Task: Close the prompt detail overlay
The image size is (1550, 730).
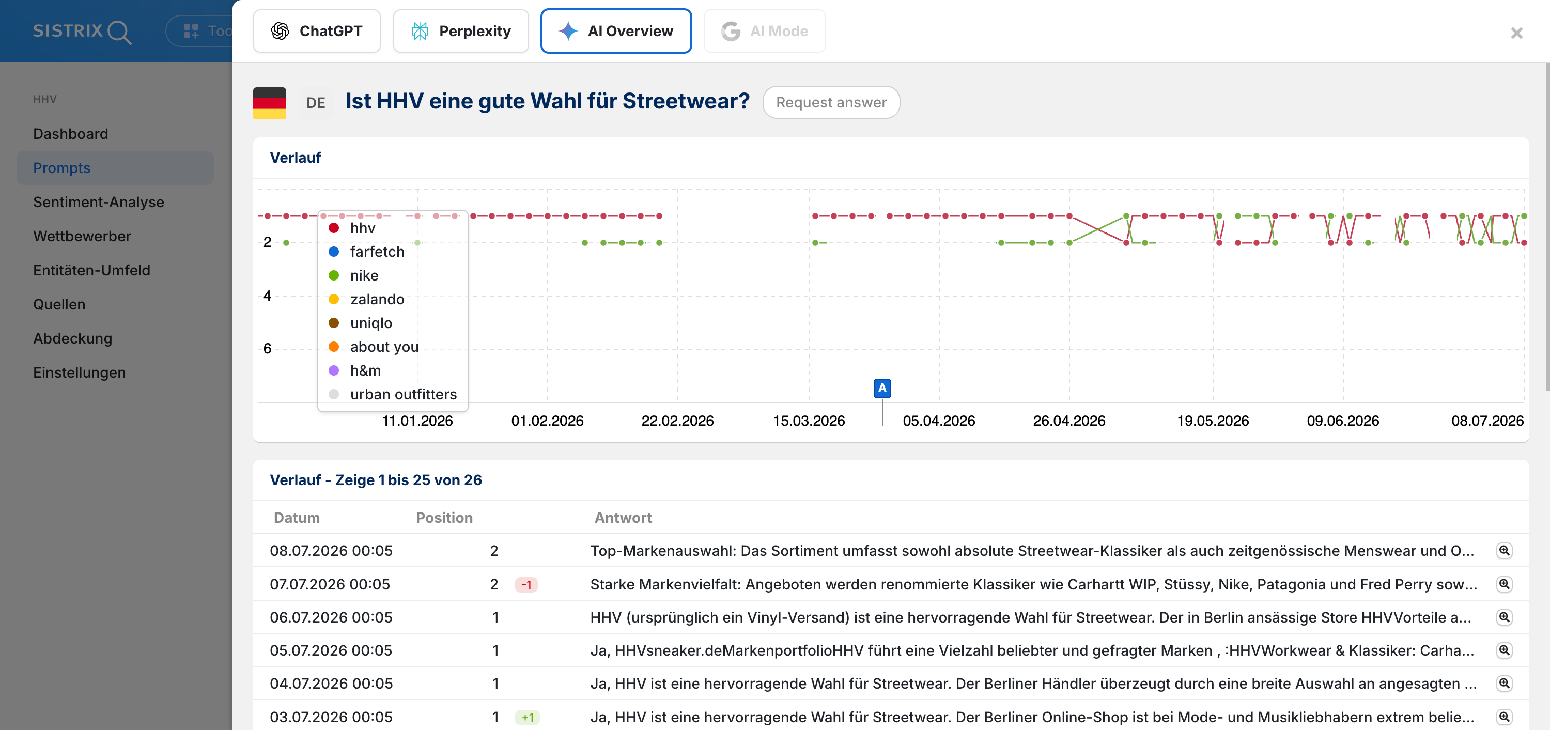Action: [1516, 33]
